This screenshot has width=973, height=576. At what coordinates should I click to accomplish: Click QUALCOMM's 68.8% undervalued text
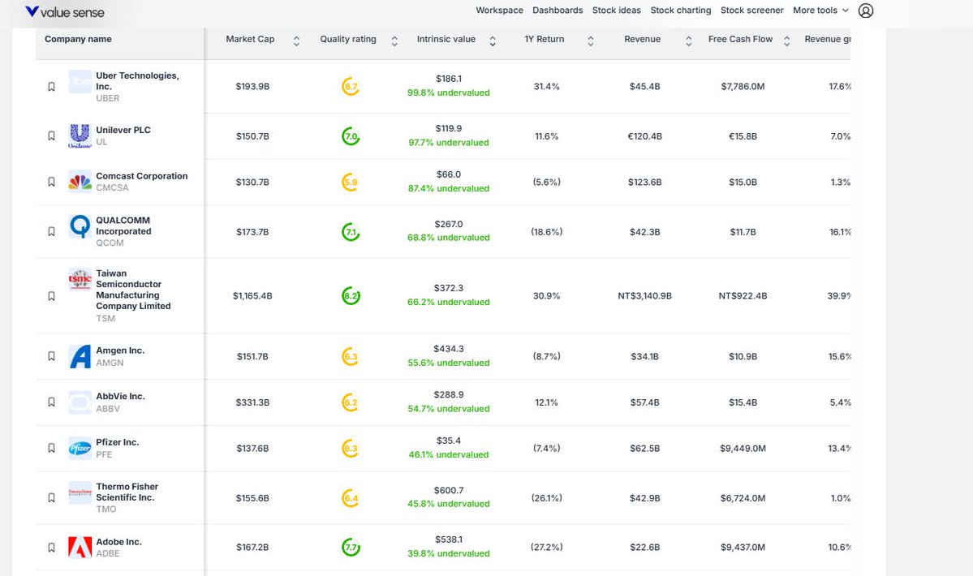click(449, 238)
